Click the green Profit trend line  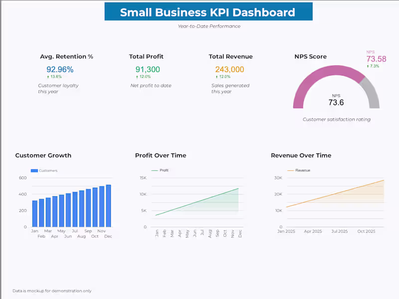pyautogui.click(x=199, y=203)
